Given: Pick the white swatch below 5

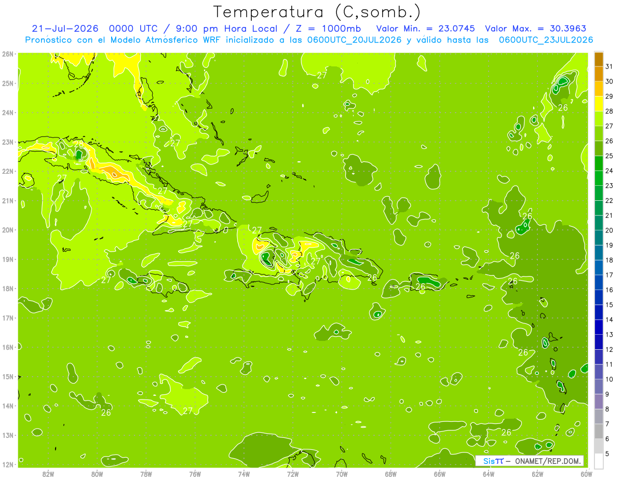Looking at the screenshot, I should pos(599,461).
